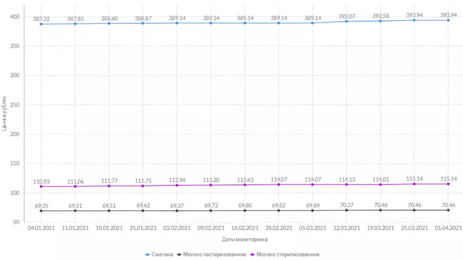Click the black data point labeled 69.72
The height and width of the screenshot is (260, 463).
[211, 210]
